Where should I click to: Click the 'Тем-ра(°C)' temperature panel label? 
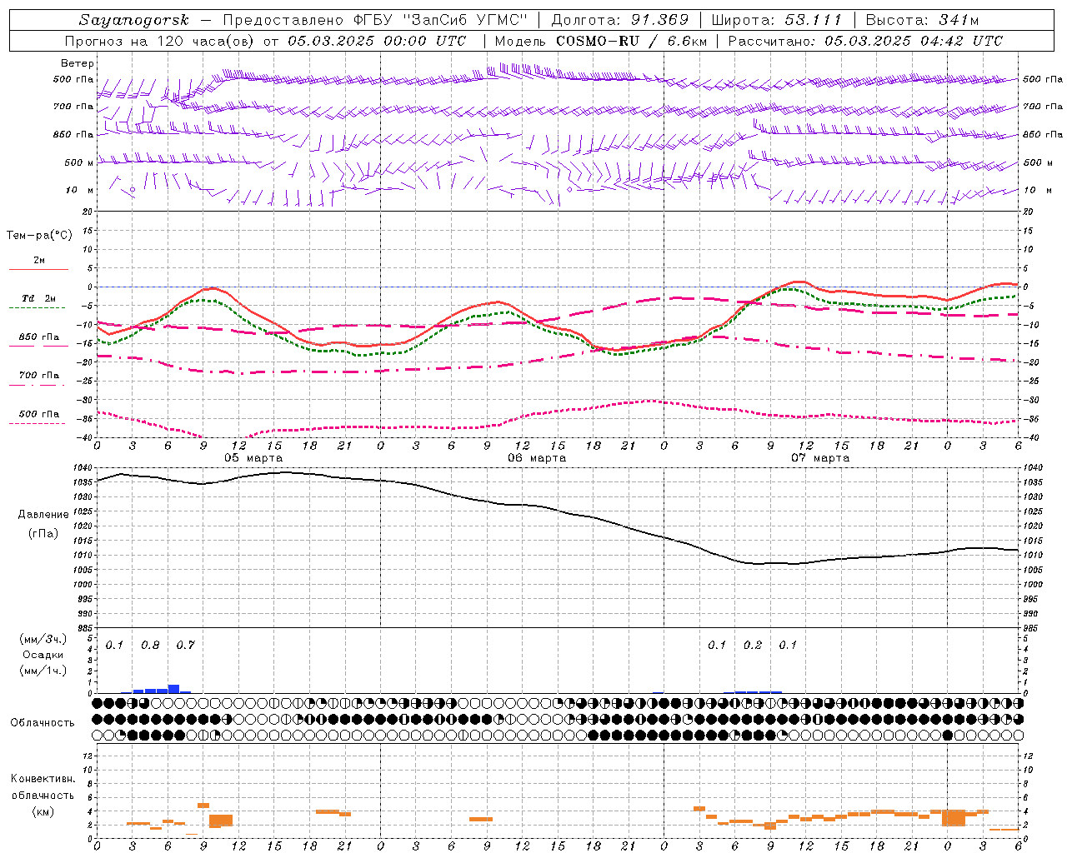39,236
